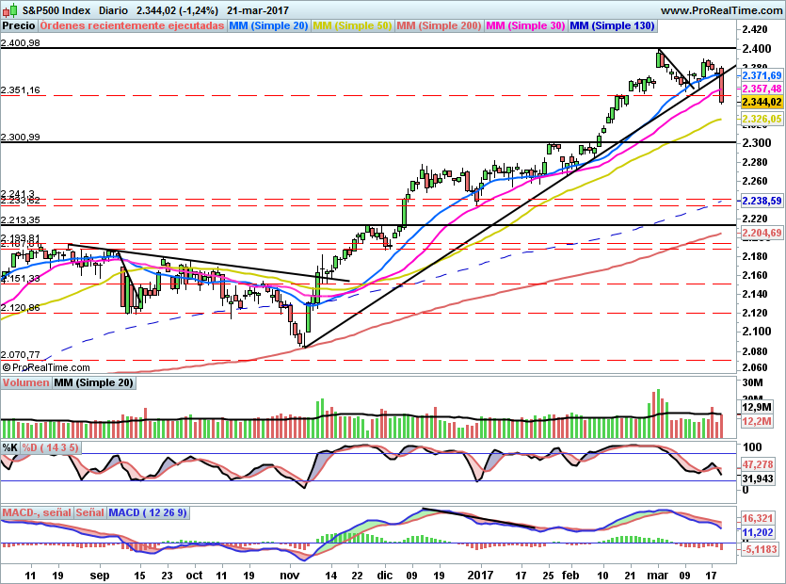
Task: Open the MACD-, señal label
Action: click(x=37, y=512)
